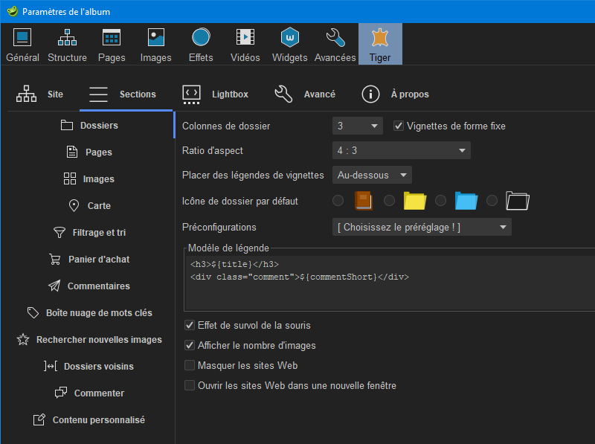Expand the Ratio d'aspect dropdown

point(401,151)
